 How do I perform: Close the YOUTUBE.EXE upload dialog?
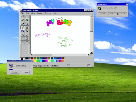pyautogui.click(x=32, y=61)
